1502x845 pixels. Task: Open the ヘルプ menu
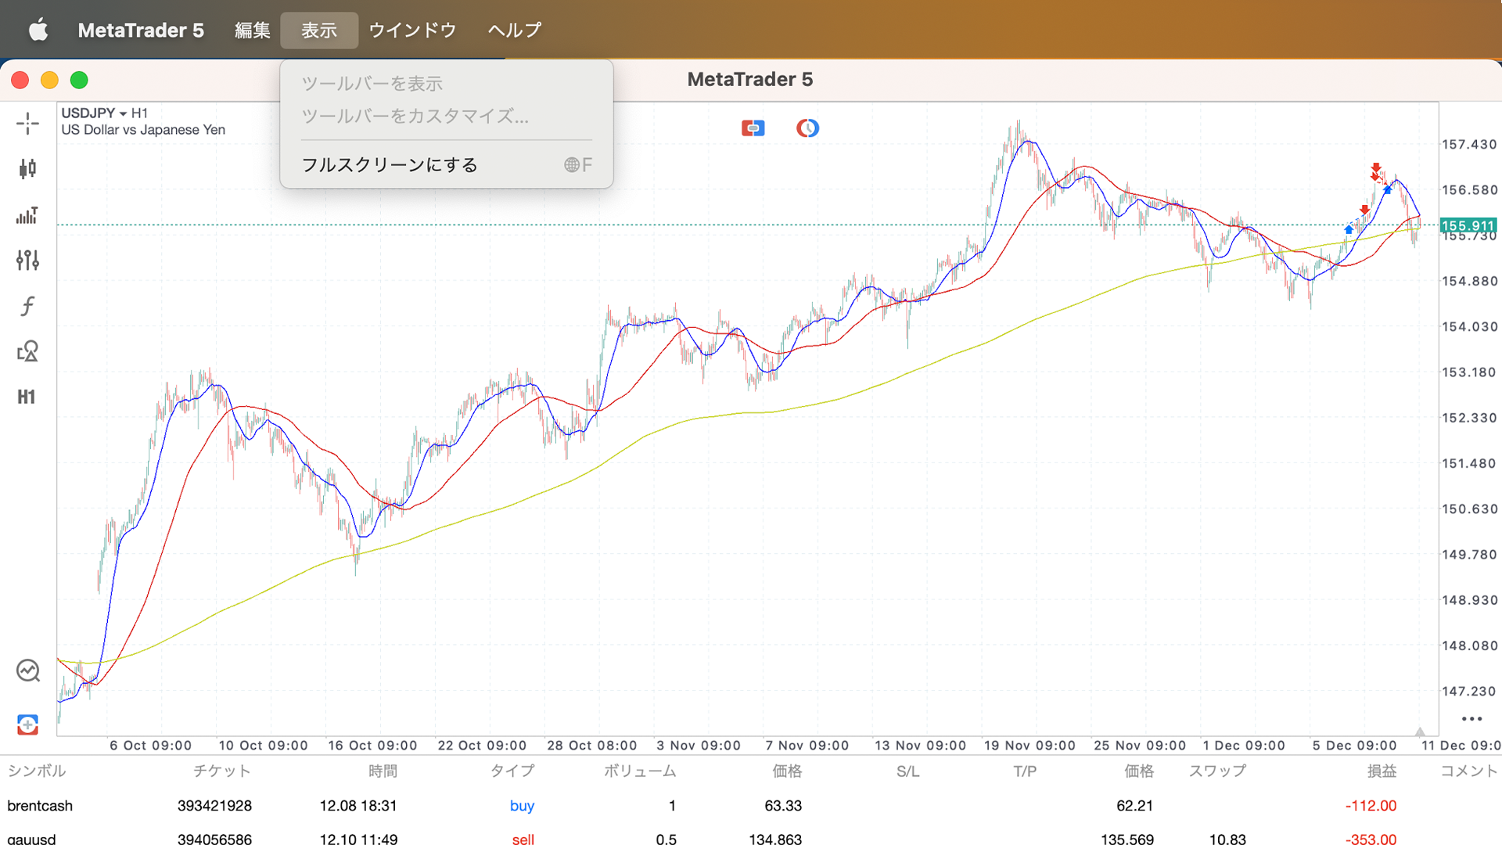click(515, 31)
